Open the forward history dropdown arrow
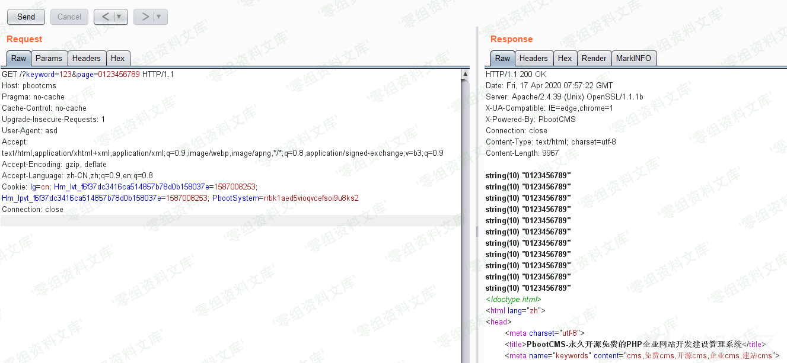 (159, 17)
